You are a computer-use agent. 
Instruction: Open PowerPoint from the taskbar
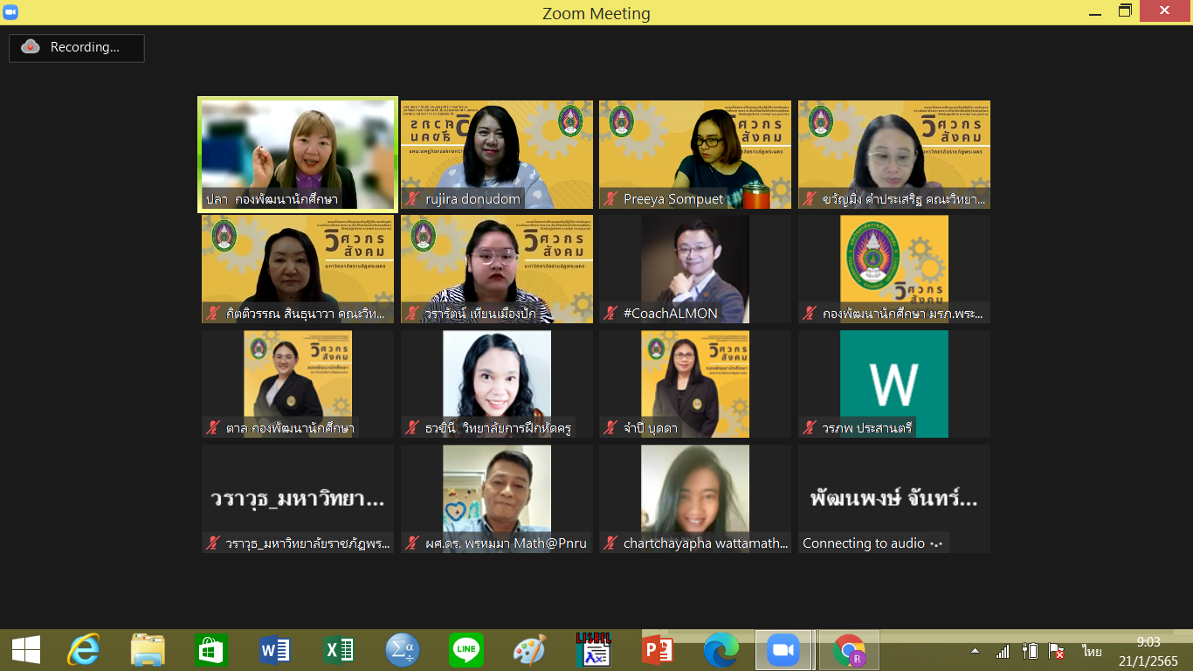tap(657, 650)
